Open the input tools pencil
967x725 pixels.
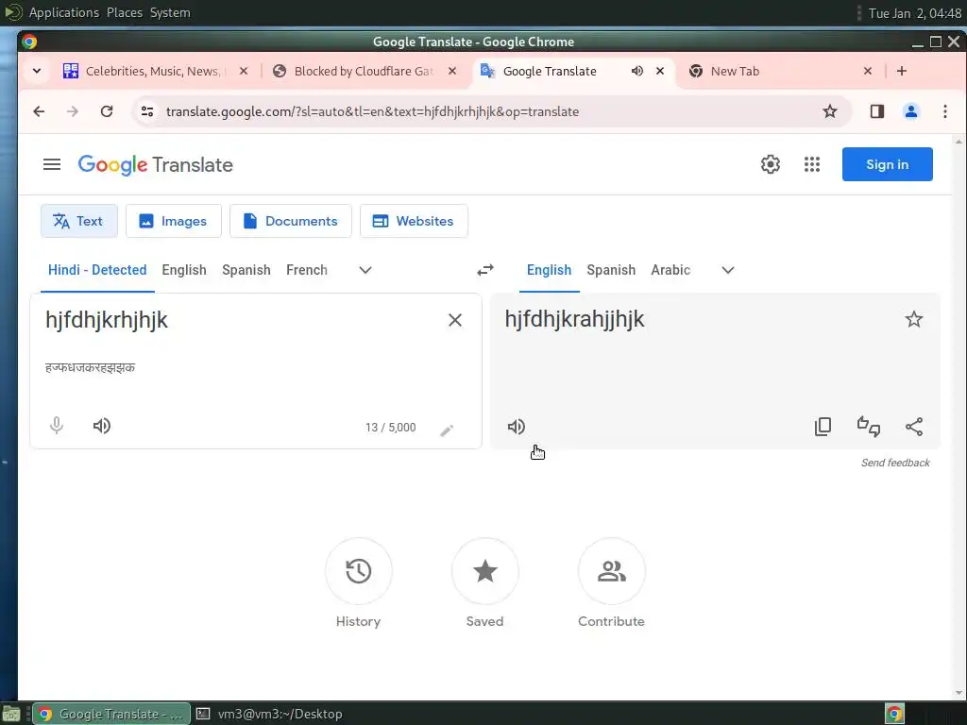click(447, 430)
